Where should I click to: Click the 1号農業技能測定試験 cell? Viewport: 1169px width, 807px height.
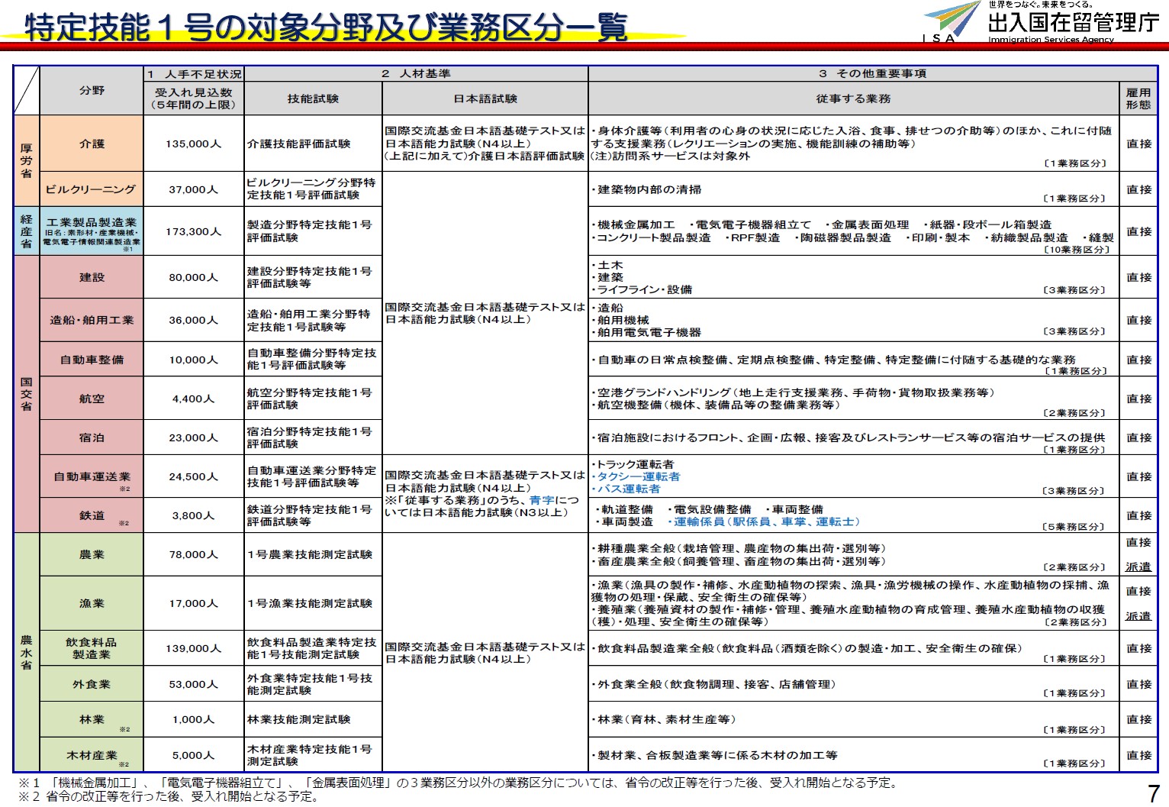pyautogui.click(x=313, y=554)
